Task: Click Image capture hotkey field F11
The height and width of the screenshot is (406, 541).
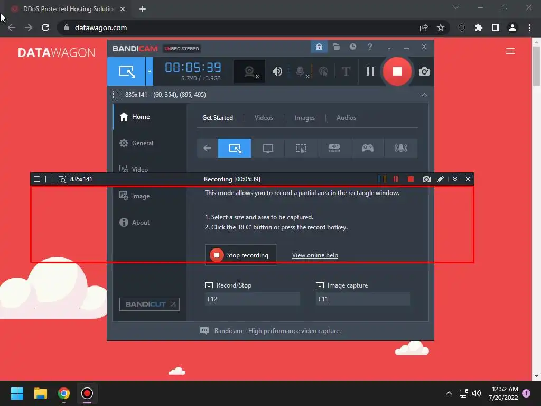Action: (363, 299)
